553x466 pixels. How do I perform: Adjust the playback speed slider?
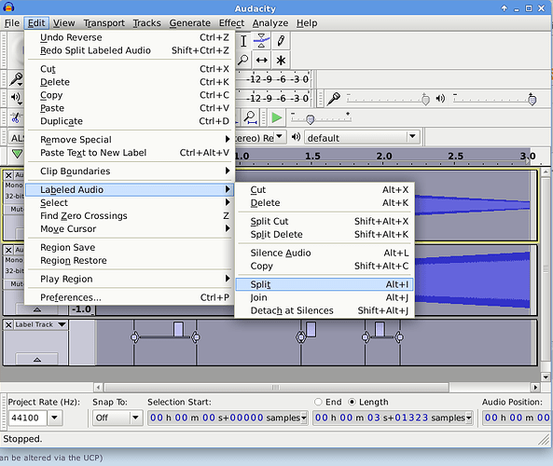coord(310,119)
